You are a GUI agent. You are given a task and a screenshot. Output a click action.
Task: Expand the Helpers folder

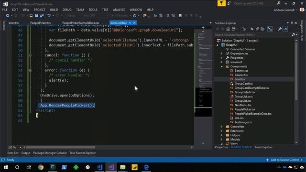[x=221, y=135]
